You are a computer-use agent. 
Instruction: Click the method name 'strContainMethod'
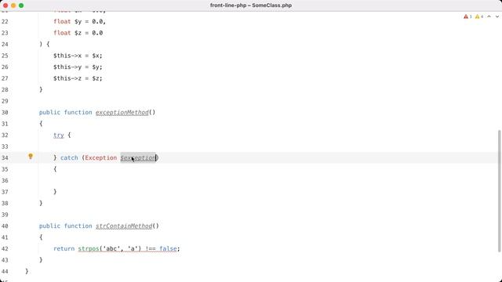pos(124,226)
